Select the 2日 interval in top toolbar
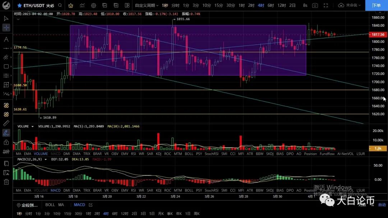 click(x=292, y=5)
